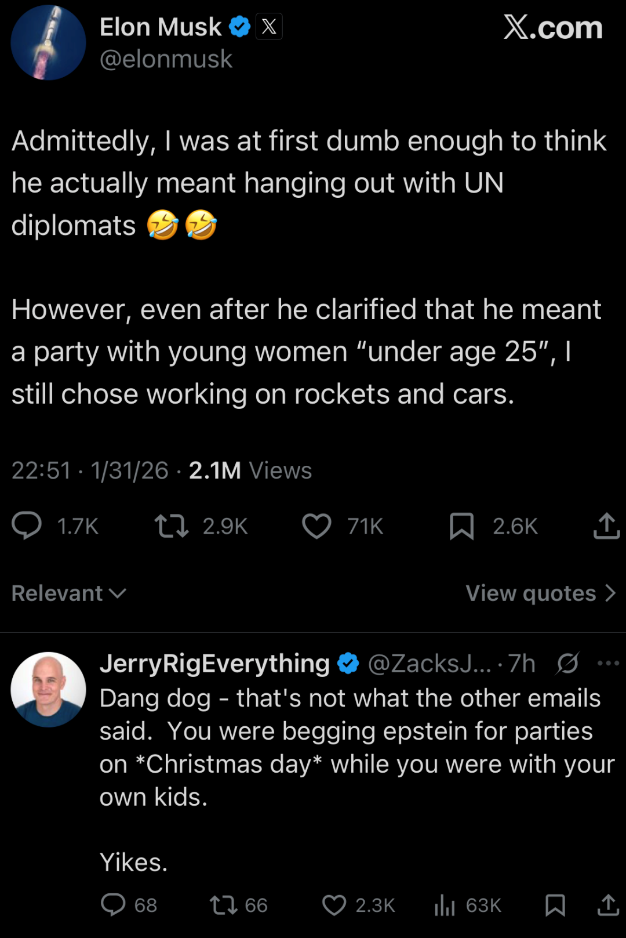
Task: Open the @elonmusk handle
Action: tap(166, 59)
